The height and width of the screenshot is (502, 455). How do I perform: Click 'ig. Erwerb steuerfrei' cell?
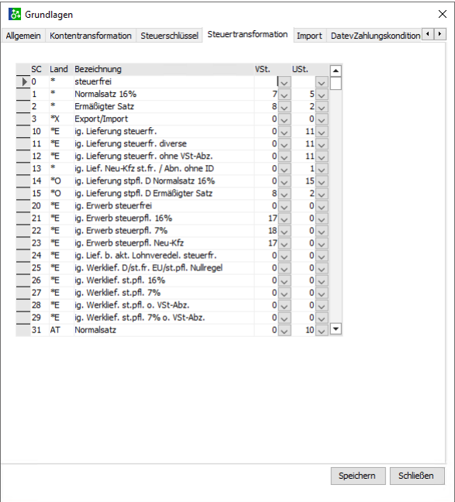164,206
